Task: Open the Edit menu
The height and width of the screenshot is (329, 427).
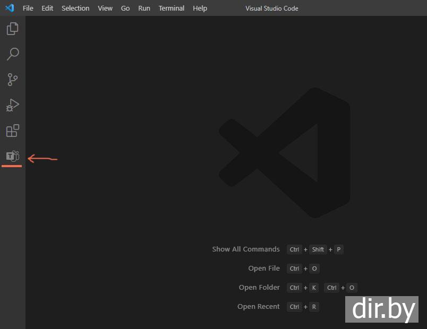Action: (47, 8)
